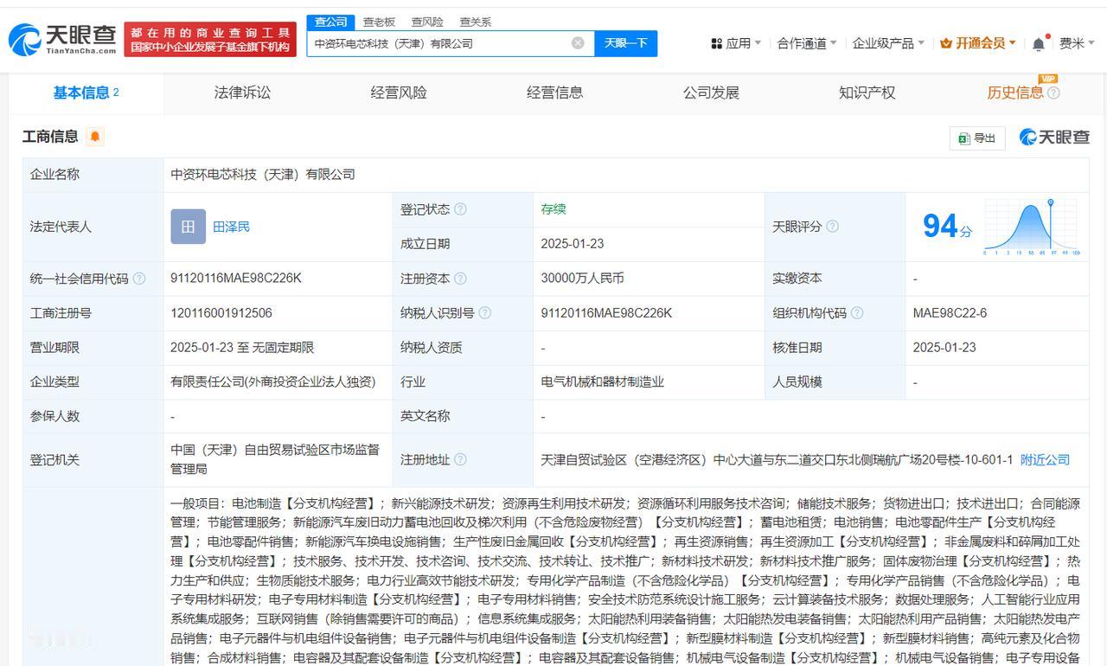The width and height of the screenshot is (1107, 666).
Task: Switch to the 知识产权 tab
Action: pos(867,93)
